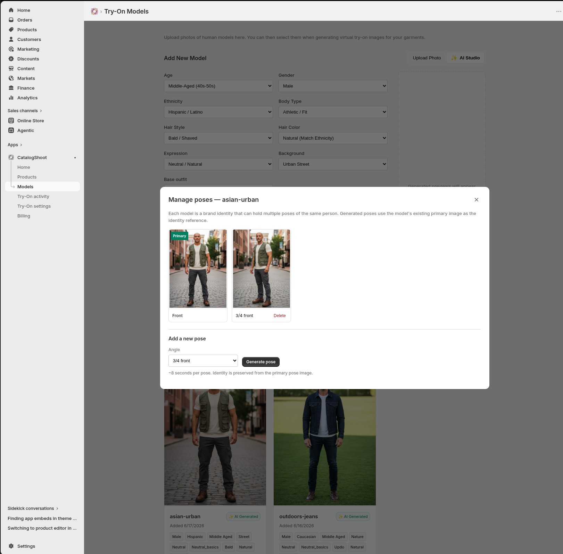Click the Caucasian tag on outdoors-jeans
Image resolution: width=563 pixels, height=554 pixels.
306,537
